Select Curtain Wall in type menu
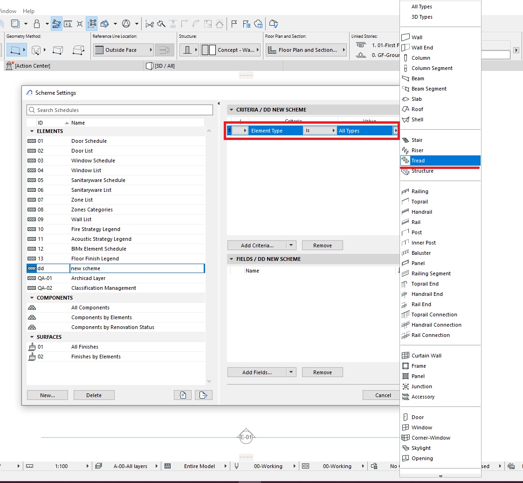The image size is (523, 483). tap(440, 356)
